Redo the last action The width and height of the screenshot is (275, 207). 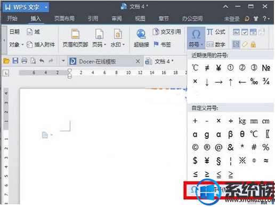51,61
